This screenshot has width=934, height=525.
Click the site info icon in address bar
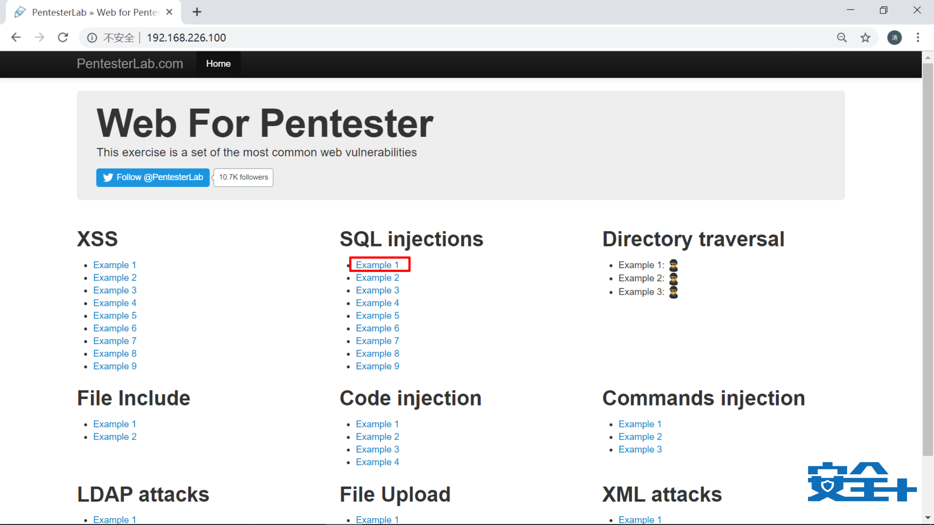(x=92, y=38)
